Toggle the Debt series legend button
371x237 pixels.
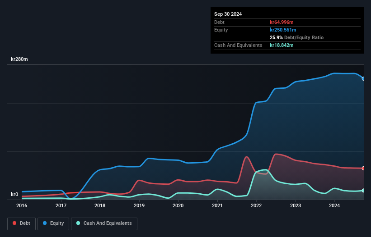[22, 223]
